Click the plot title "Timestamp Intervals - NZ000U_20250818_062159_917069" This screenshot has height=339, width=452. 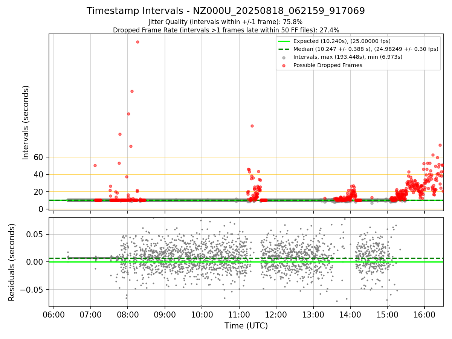tap(226, 11)
